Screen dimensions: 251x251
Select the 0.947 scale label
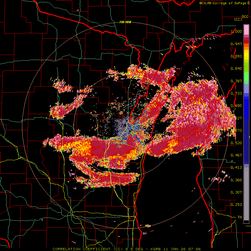tap(236, 44)
